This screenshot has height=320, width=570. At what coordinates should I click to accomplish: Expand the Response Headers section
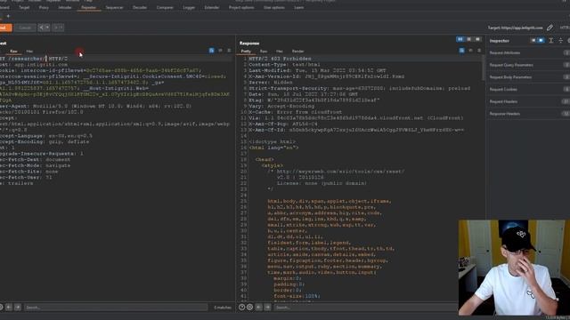coord(529,114)
